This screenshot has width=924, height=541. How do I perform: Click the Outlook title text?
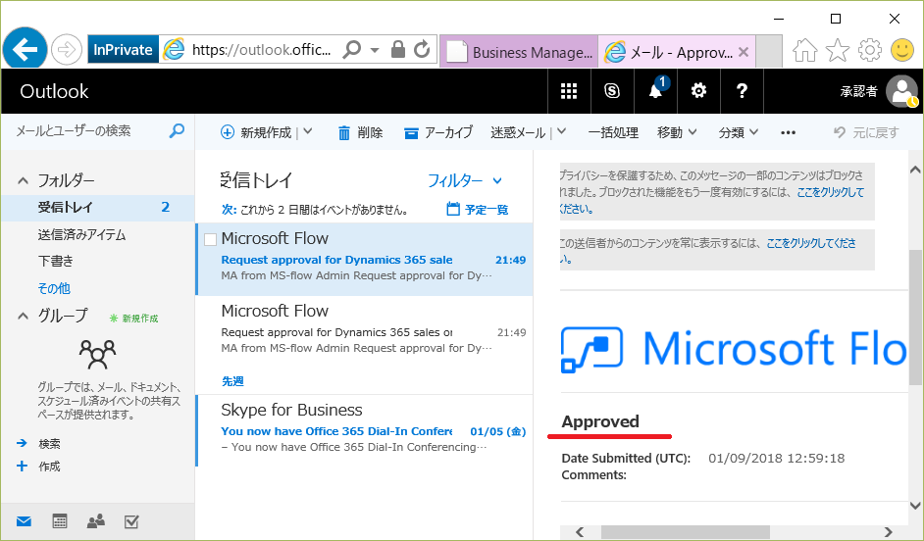[54, 91]
